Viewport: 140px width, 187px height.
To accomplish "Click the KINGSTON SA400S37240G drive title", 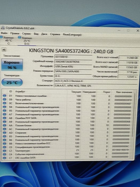I will pos(71,51).
